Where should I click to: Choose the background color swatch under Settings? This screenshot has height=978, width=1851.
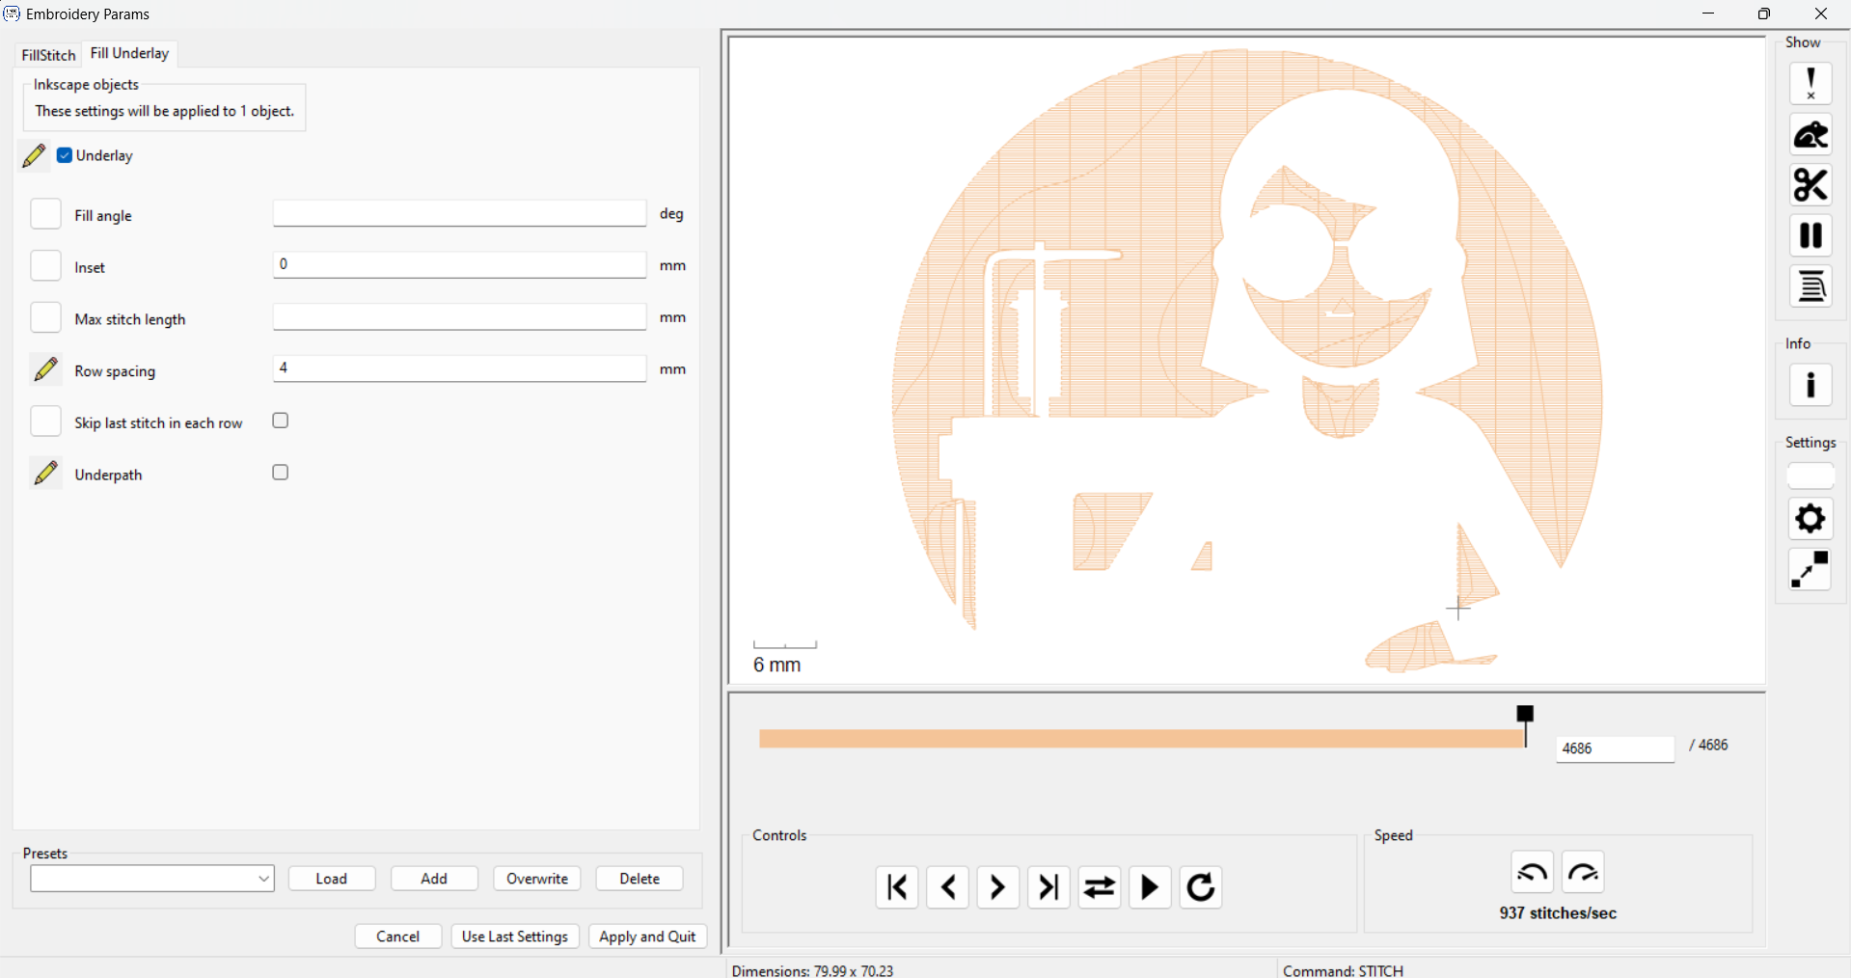[1810, 476]
